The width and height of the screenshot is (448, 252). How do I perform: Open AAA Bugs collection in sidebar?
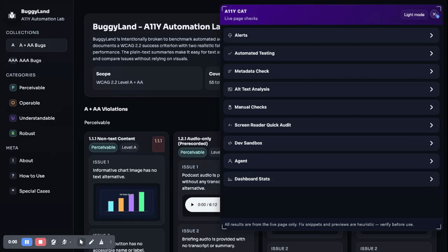tap(30, 60)
